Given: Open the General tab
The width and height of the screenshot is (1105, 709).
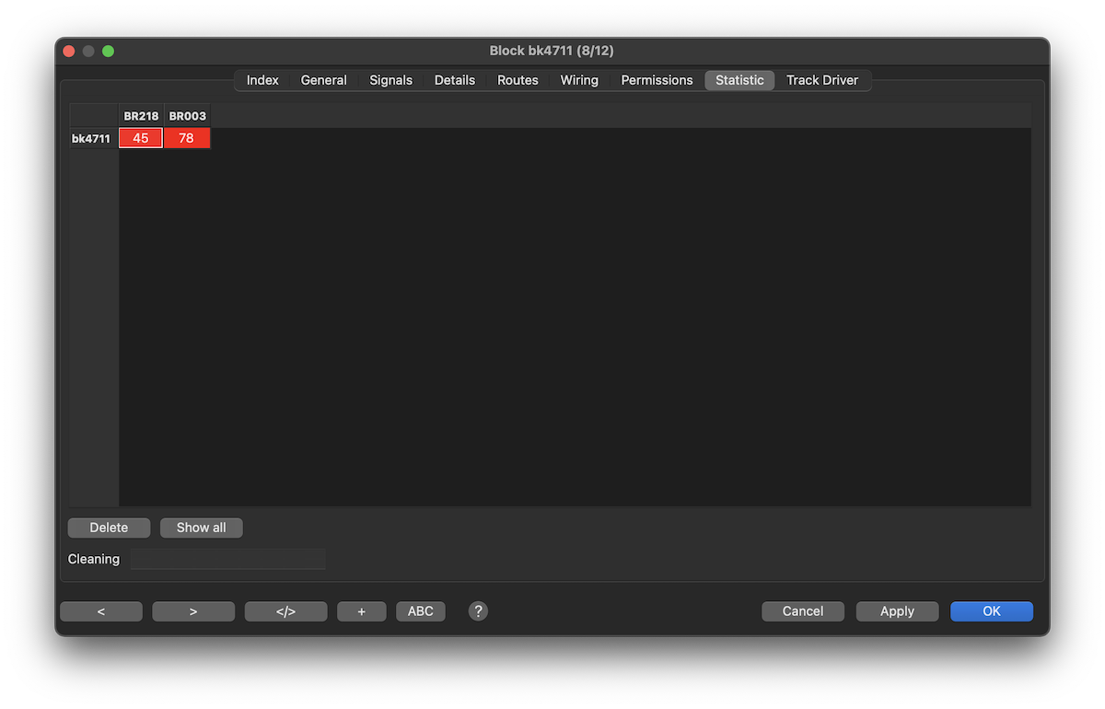Looking at the screenshot, I should tap(323, 80).
